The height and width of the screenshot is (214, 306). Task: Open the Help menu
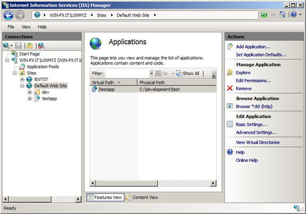click(42, 27)
